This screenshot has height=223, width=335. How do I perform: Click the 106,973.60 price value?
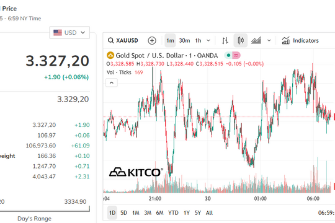point(41,146)
